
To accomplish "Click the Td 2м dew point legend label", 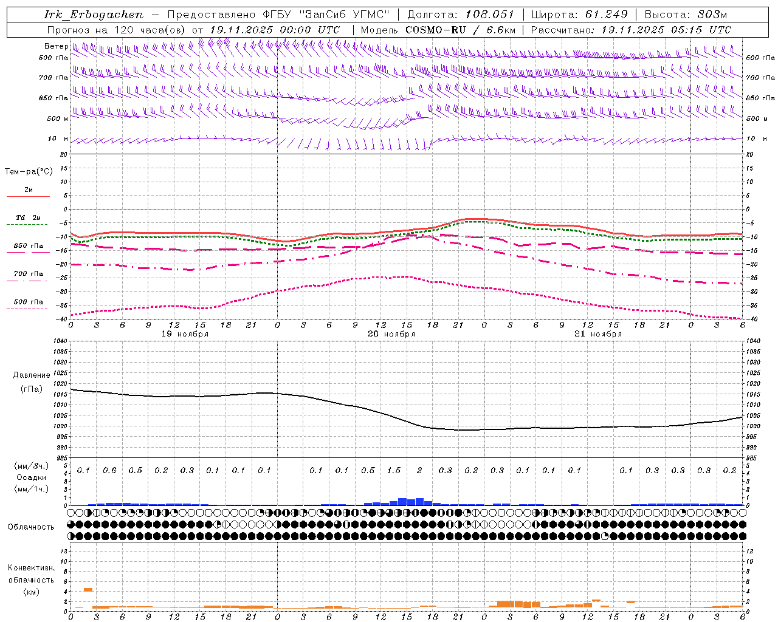I will (29, 217).
